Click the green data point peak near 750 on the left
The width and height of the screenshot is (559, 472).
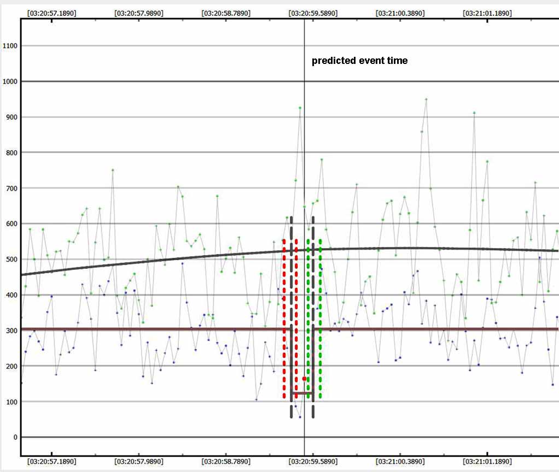113,170
